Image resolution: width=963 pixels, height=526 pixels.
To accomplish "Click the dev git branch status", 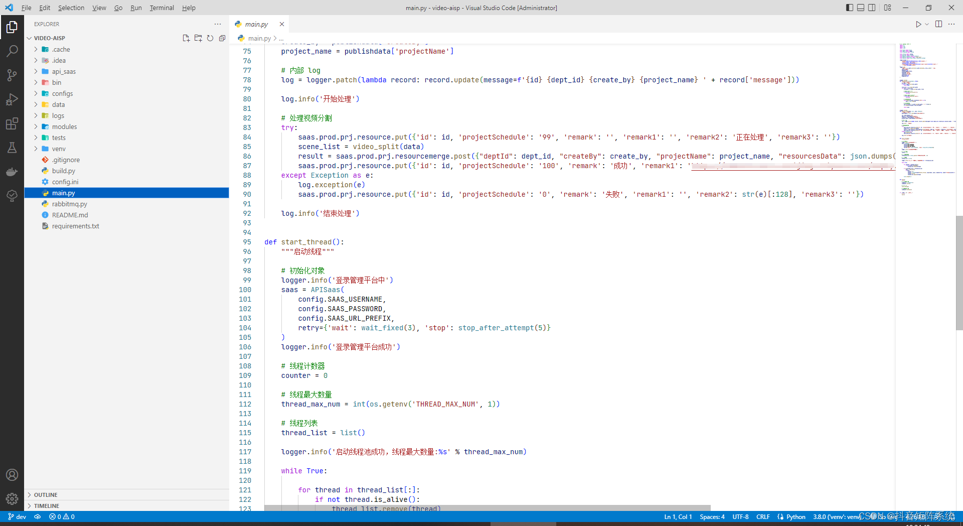I will coord(17,516).
